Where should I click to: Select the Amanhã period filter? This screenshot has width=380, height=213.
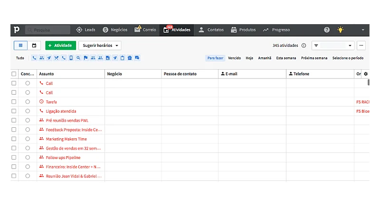pyautogui.click(x=265, y=58)
